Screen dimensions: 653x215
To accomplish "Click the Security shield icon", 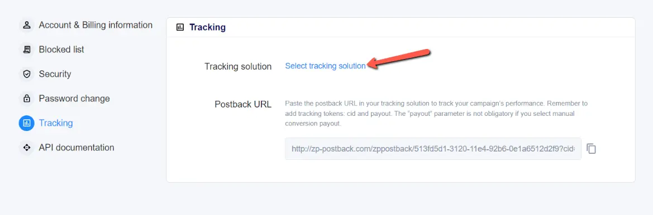I will click(27, 74).
